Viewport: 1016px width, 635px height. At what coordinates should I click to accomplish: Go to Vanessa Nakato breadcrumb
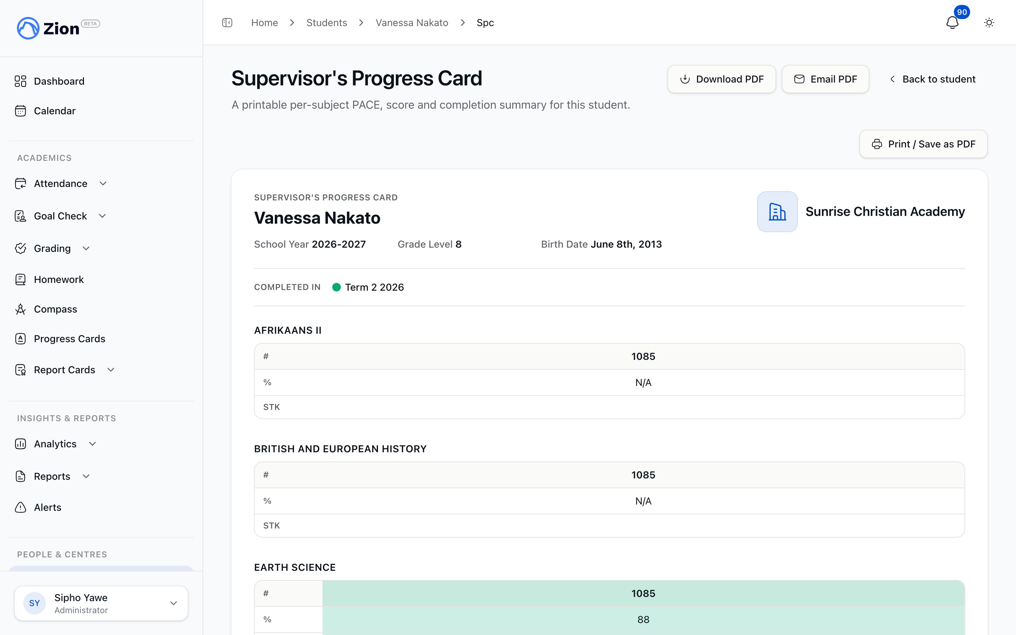pos(412,23)
